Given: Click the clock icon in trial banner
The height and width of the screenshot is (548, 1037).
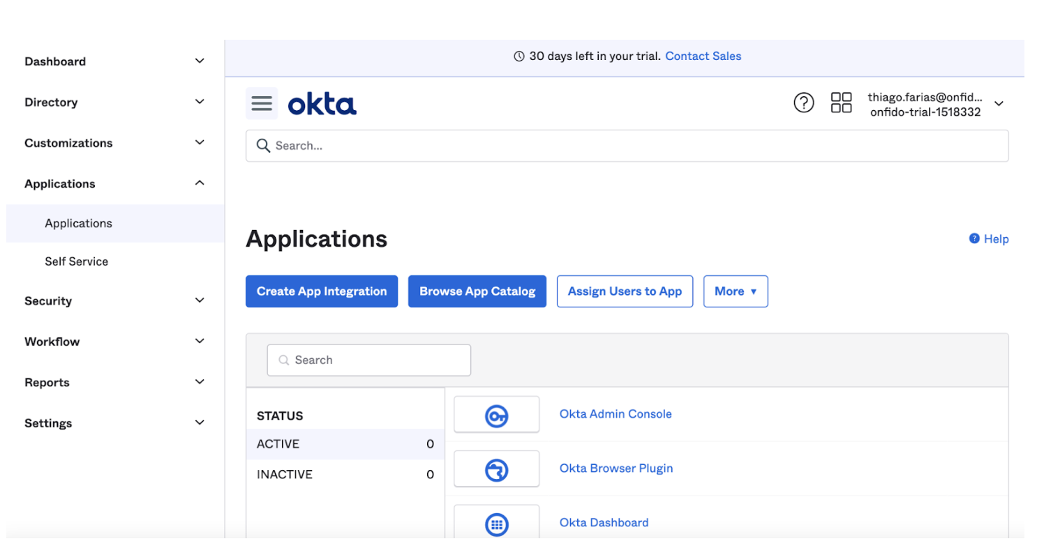Looking at the screenshot, I should tap(519, 56).
